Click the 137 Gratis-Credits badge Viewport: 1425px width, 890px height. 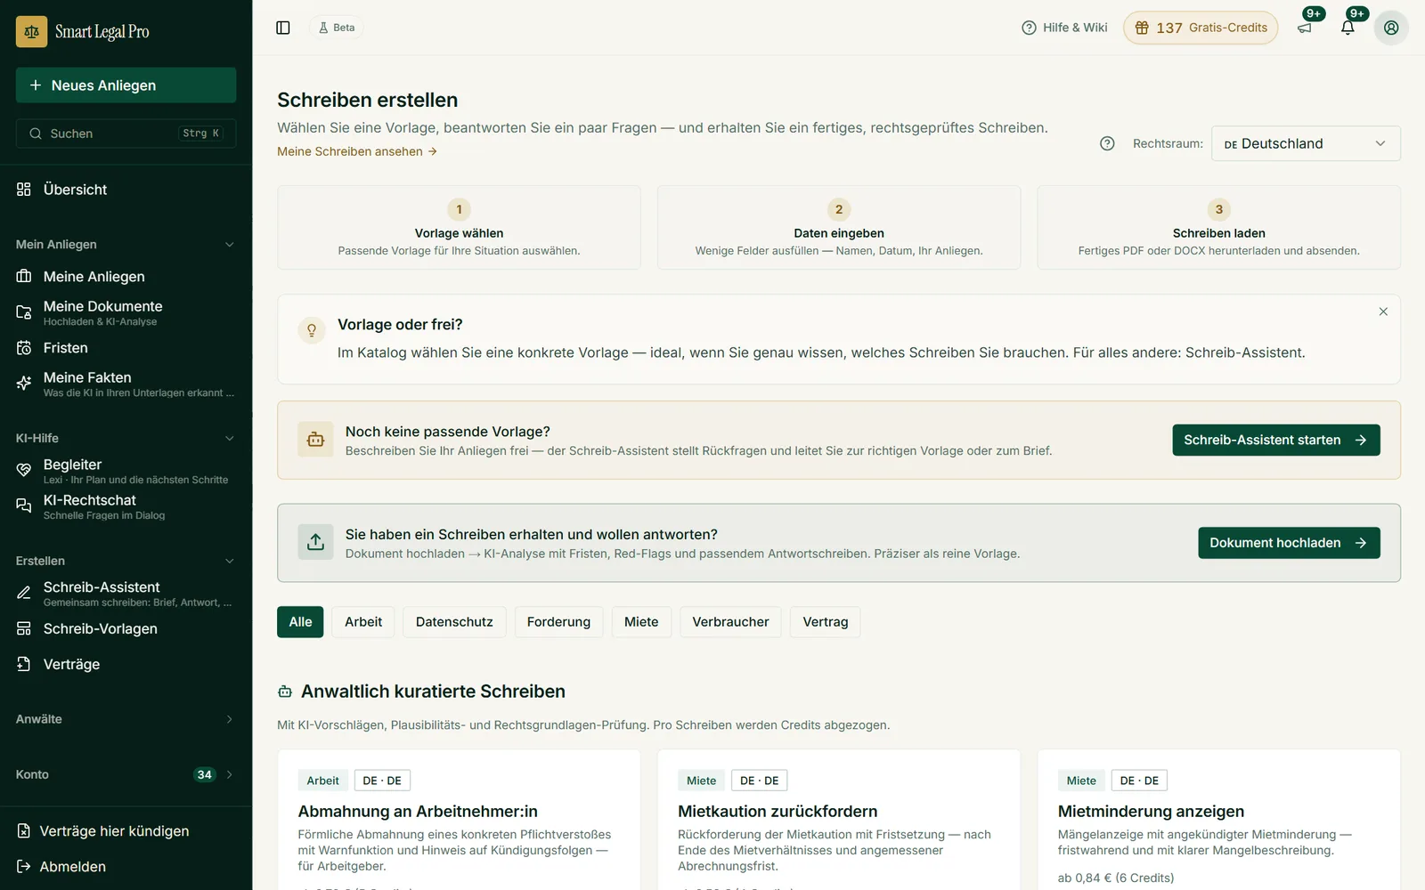1201,28
